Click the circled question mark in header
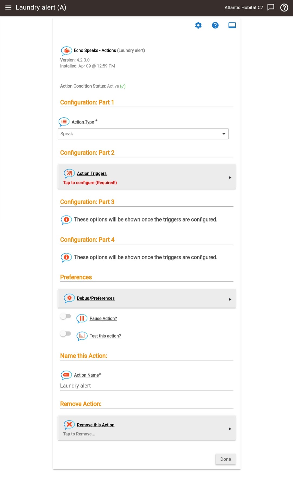 tap(284, 7)
